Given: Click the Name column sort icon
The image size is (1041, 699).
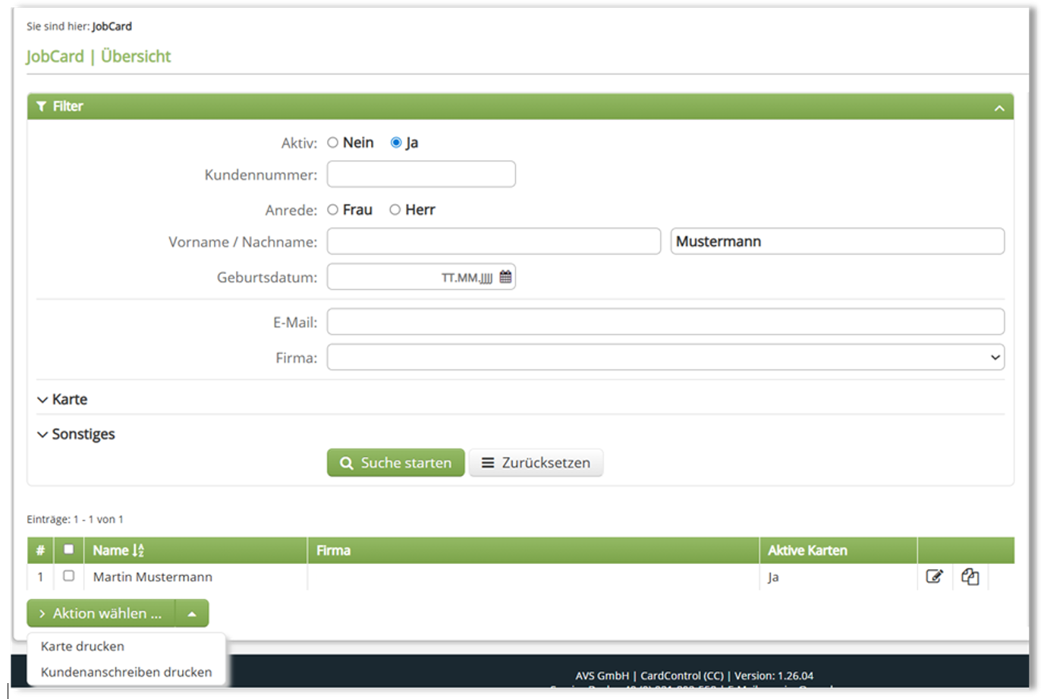Looking at the screenshot, I should tap(138, 551).
